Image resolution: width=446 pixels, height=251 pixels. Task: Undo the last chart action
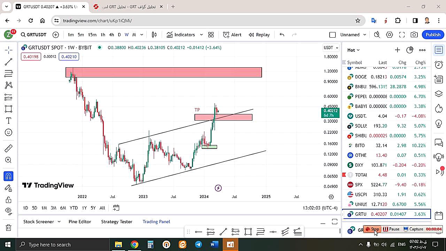(x=282, y=35)
